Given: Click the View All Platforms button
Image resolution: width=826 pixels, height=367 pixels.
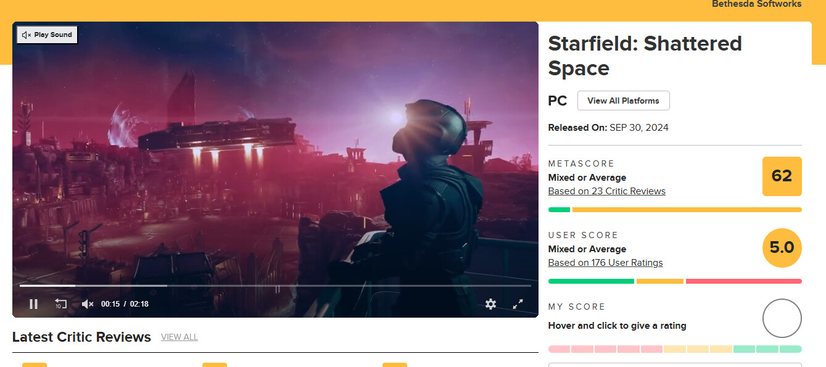Looking at the screenshot, I should (623, 101).
